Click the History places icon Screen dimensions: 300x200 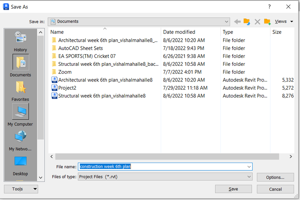pyautogui.click(x=20, y=37)
